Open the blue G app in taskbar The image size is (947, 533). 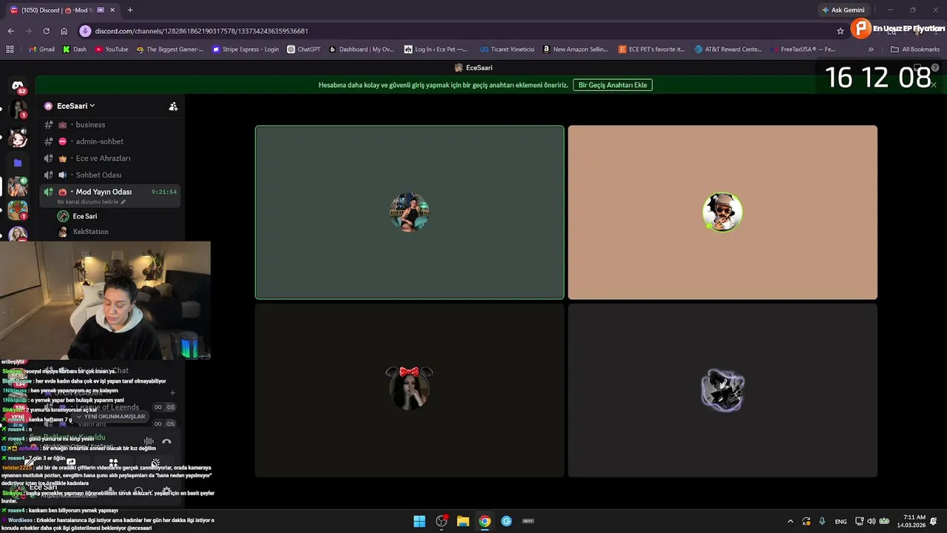pyautogui.click(x=506, y=521)
